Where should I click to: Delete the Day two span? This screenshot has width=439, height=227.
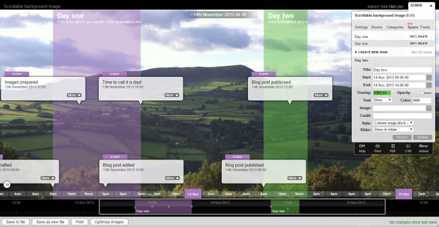pyautogui.click(x=423, y=44)
